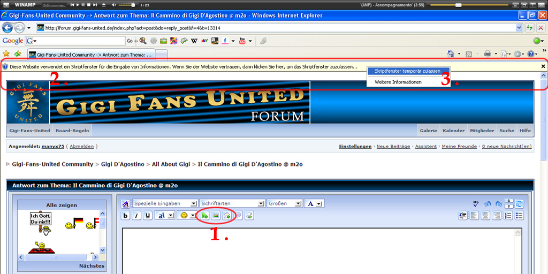
Task: Click Abmelden logout link
Action: [81, 147]
